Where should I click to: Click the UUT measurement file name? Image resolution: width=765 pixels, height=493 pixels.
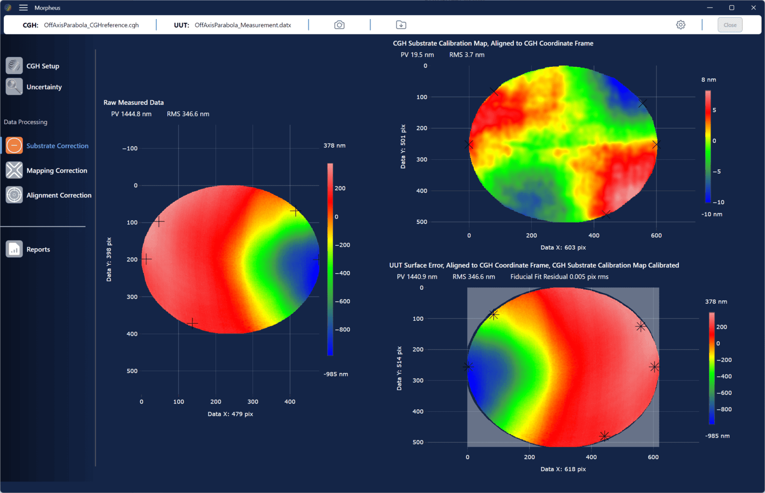(243, 25)
